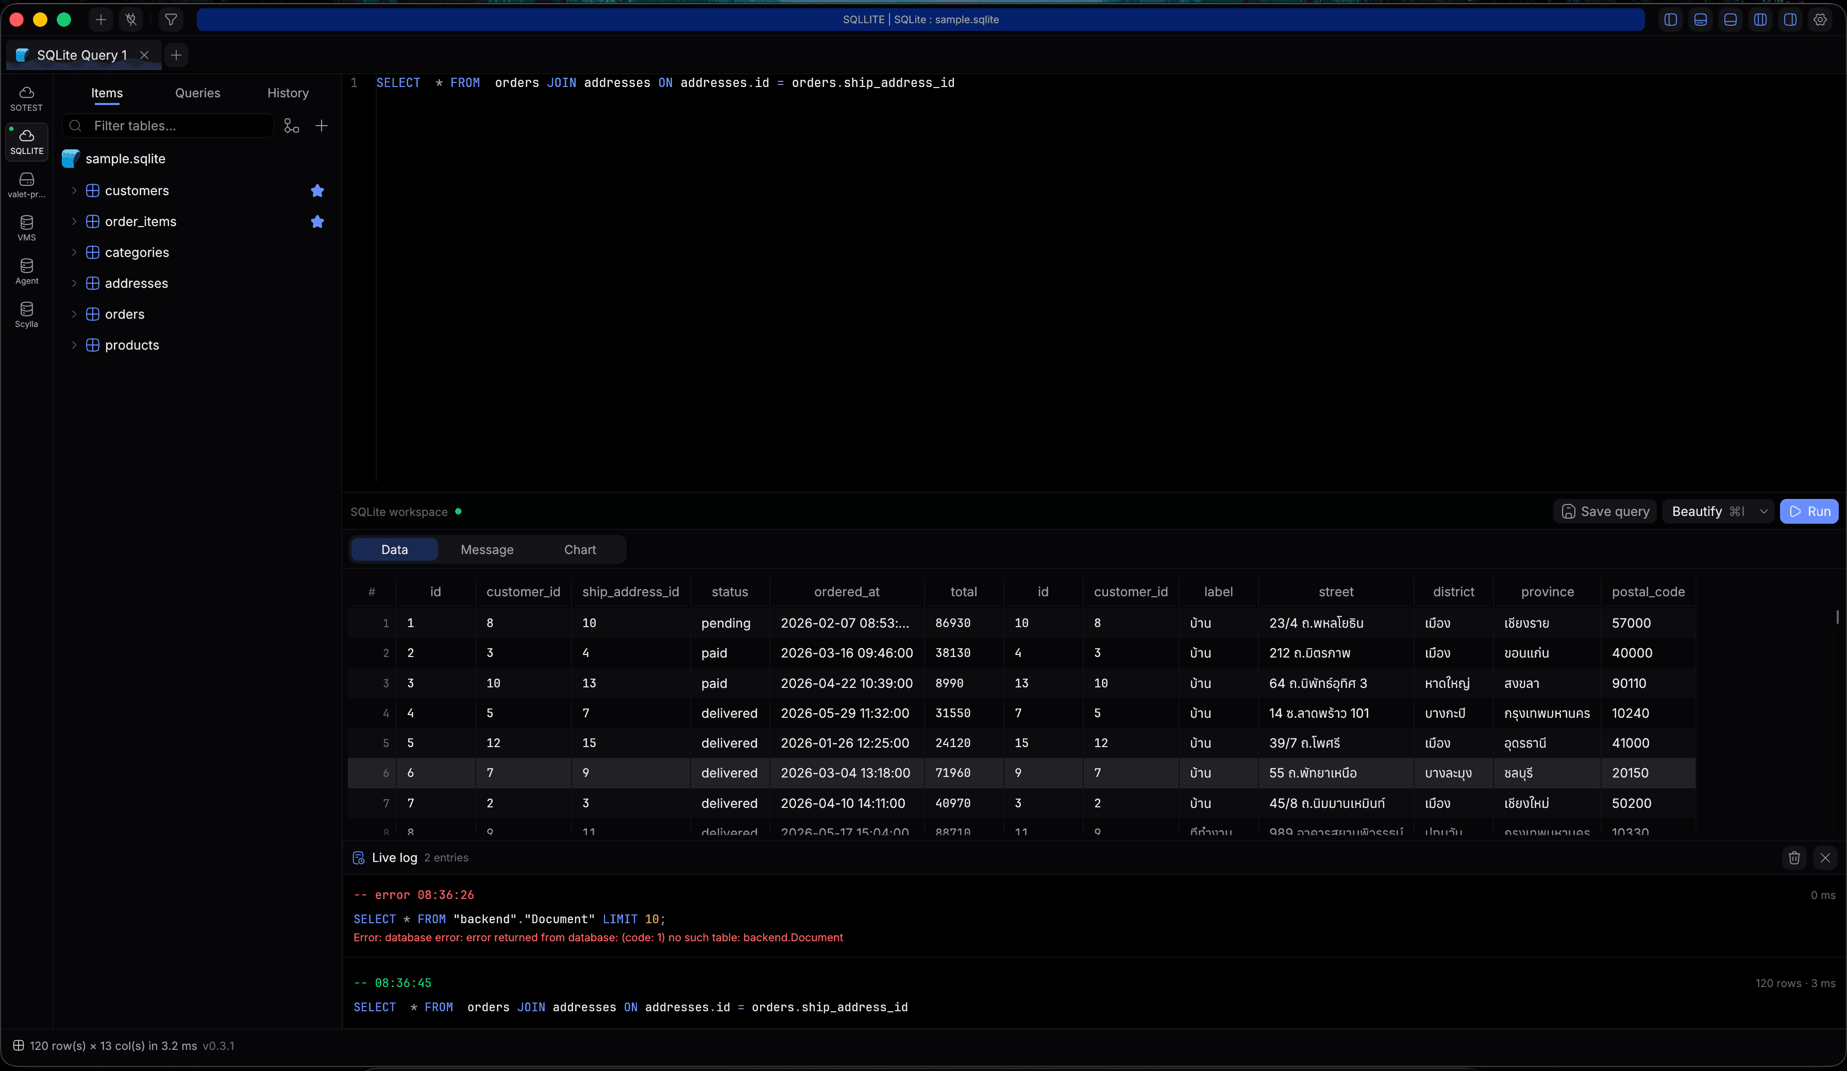
Task: Select the total cell '71960'
Action: click(964, 773)
